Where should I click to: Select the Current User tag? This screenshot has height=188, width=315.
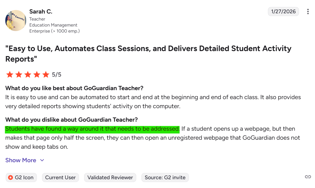[60, 177]
